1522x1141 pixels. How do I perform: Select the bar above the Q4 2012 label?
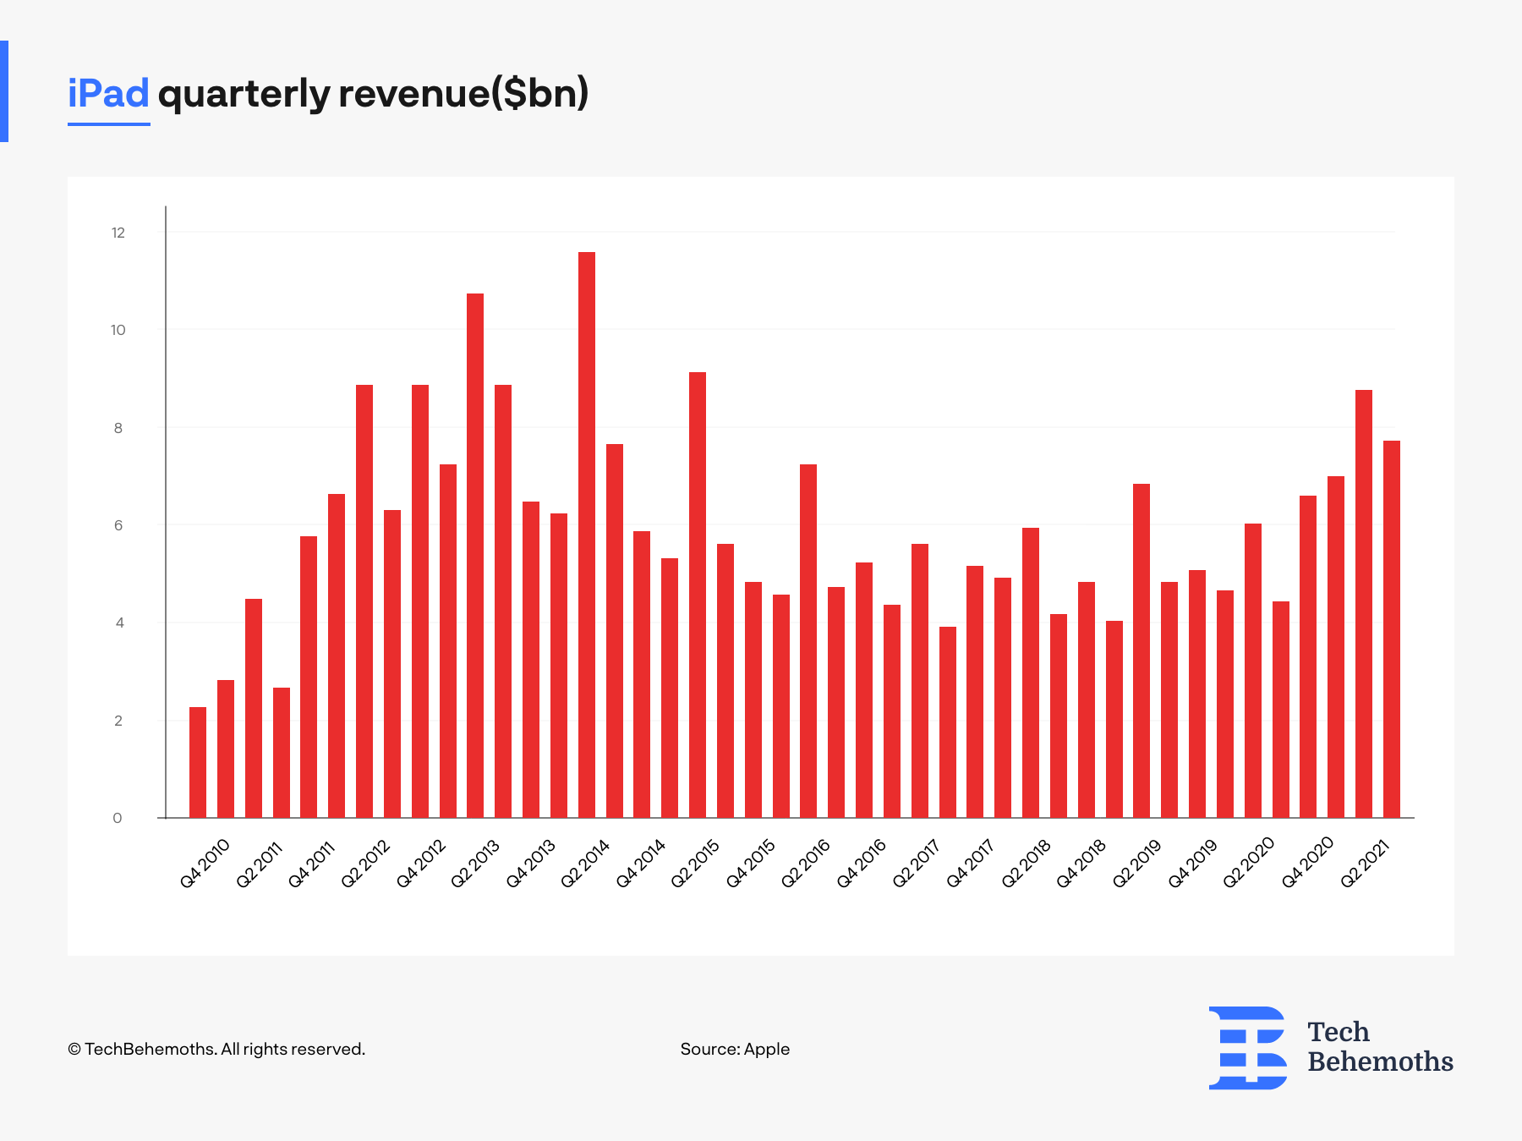(420, 601)
